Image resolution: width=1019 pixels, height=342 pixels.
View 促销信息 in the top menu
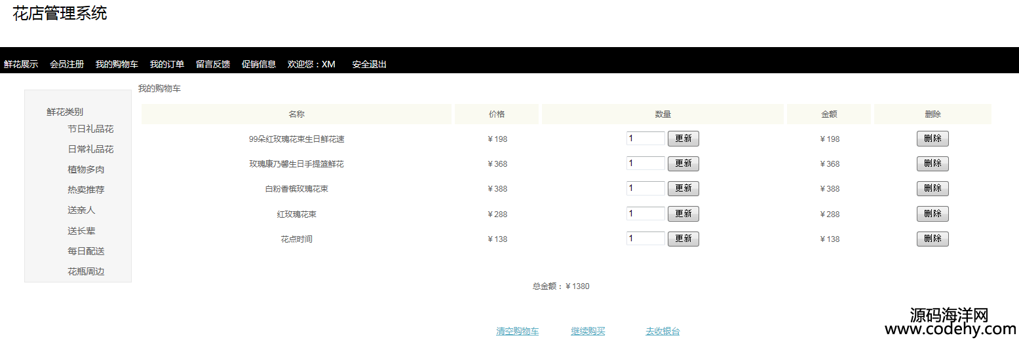(x=258, y=64)
